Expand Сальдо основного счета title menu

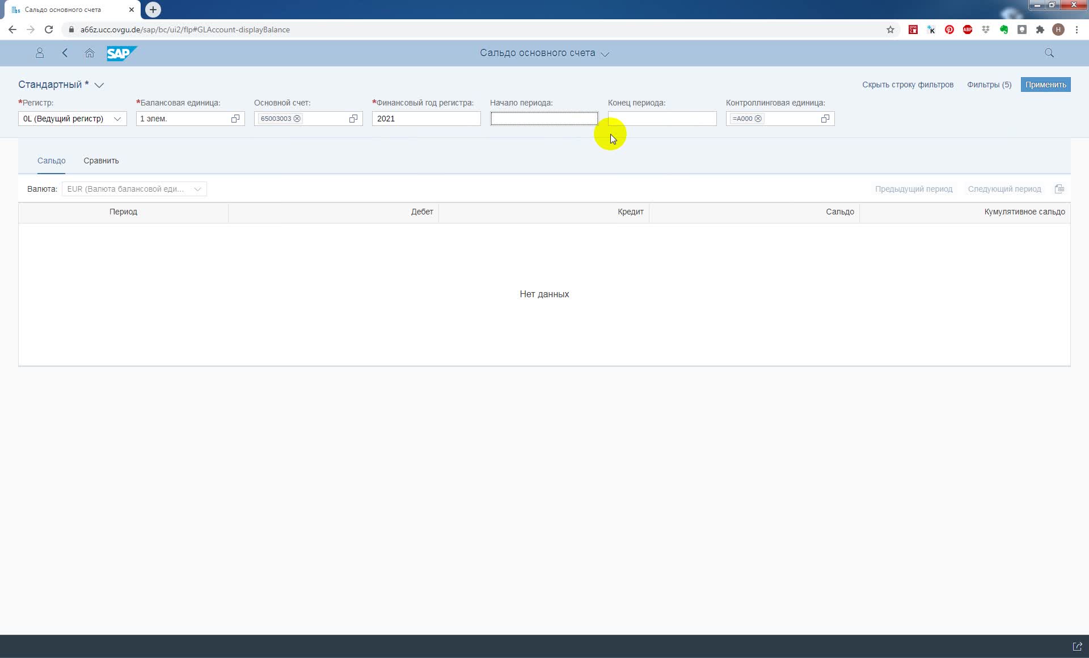[x=605, y=54]
